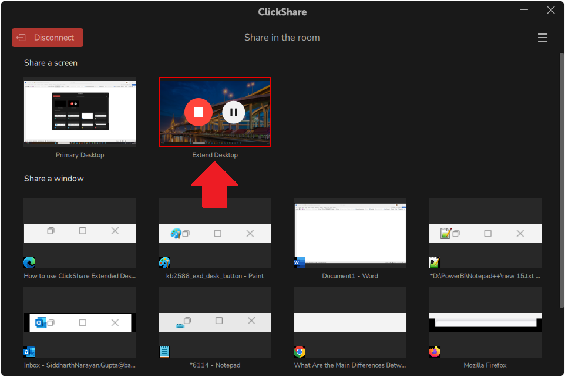Click the 'What Are the Main Differences Betw...' caption

(350, 365)
